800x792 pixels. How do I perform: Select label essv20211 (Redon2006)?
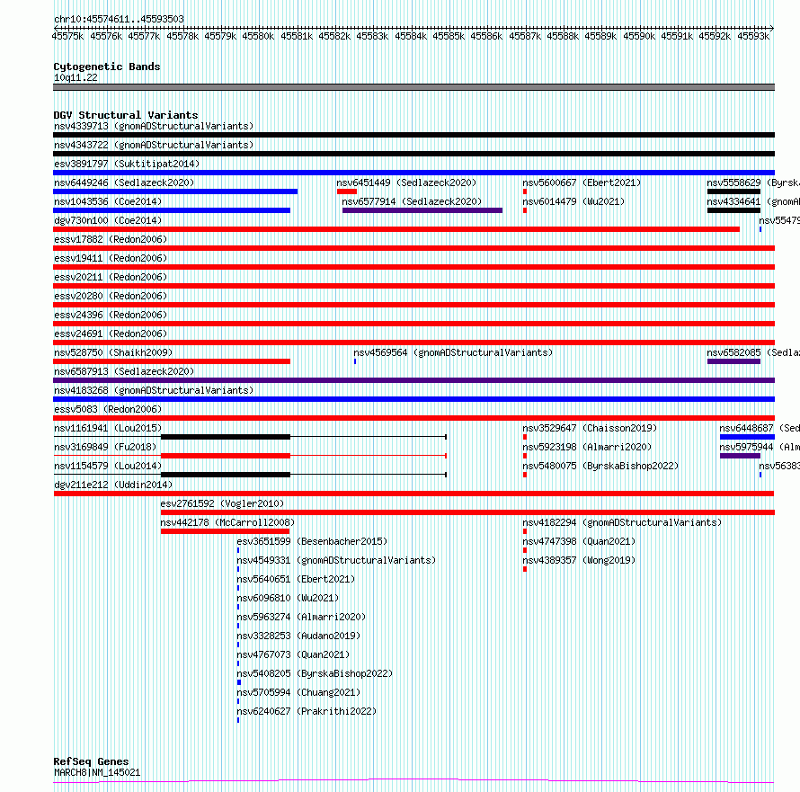click(x=111, y=277)
